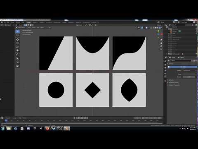198x149 pixels.
Task: Open the Global transform orientation dropdown
Action: (80, 25)
